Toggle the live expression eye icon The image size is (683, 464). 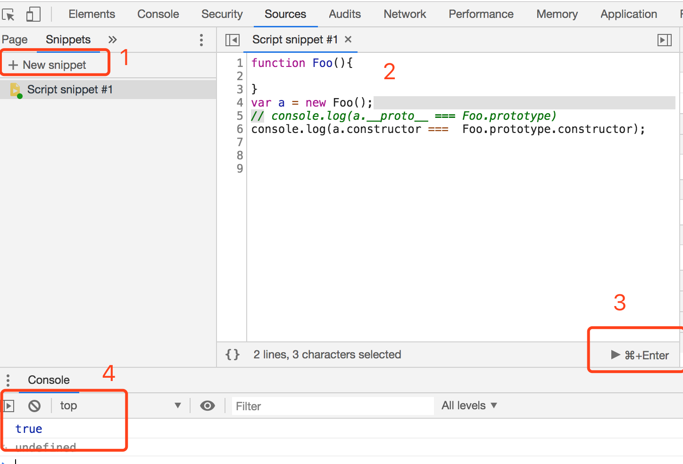208,406
